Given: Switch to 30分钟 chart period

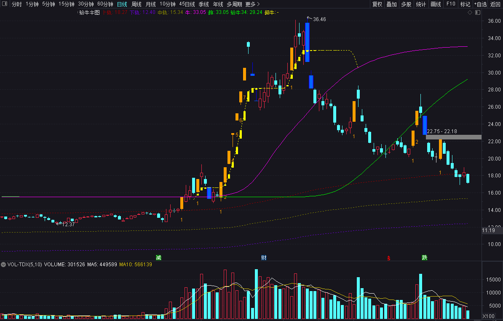Looking at the screenshot, I should coord(86,4).
